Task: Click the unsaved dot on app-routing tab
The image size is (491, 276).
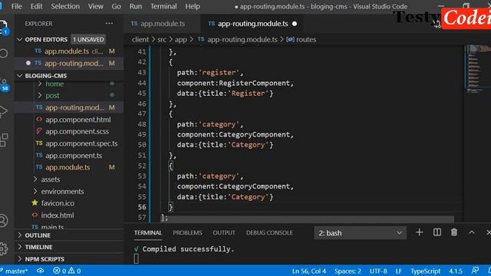Action: point(295,24)
